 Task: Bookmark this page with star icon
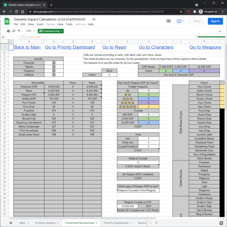click(x=181, y=12)
